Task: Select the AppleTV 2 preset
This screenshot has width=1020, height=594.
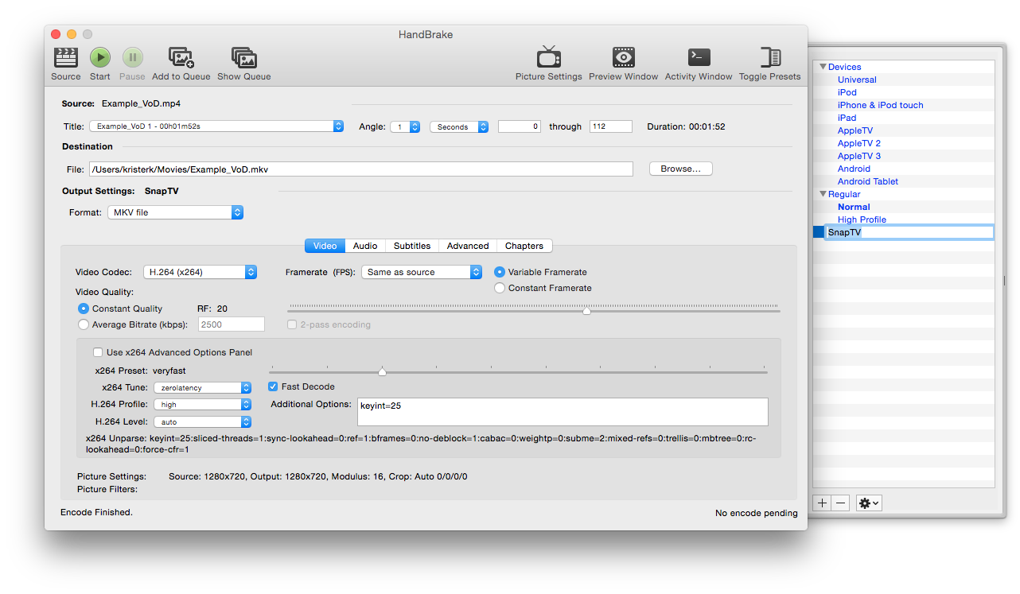Action: pyautogui.click(x=859, y=143)
